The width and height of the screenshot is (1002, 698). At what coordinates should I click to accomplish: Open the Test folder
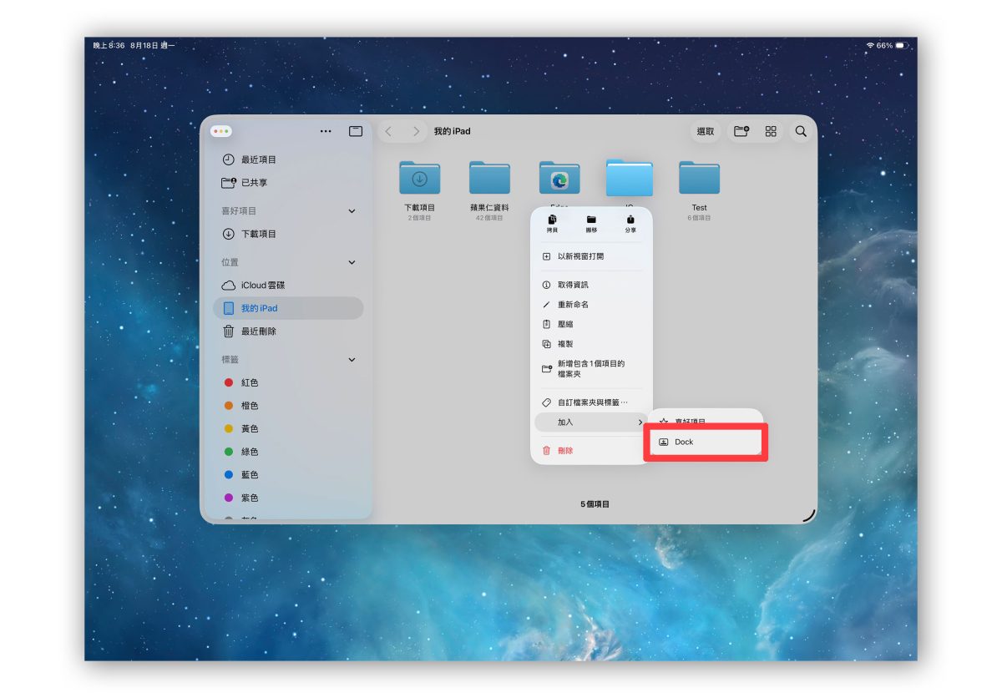(x=699, y=178)
